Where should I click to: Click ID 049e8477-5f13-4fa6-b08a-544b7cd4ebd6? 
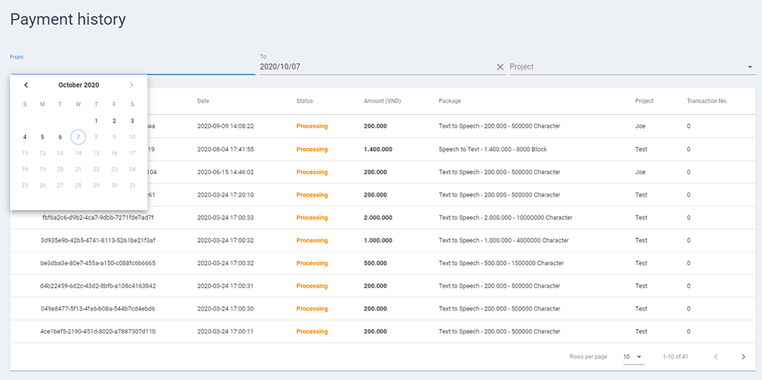click(x=98, y=308)
